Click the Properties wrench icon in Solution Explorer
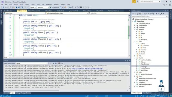The image size is (172, 97). (161, 14)
